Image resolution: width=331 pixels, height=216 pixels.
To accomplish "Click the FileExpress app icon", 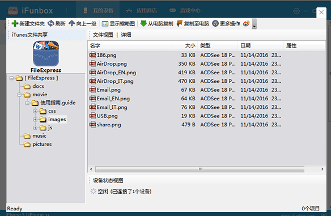I will [x=46, y=54].
